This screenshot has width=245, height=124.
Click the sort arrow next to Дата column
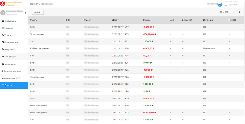(x=119, y=20)
